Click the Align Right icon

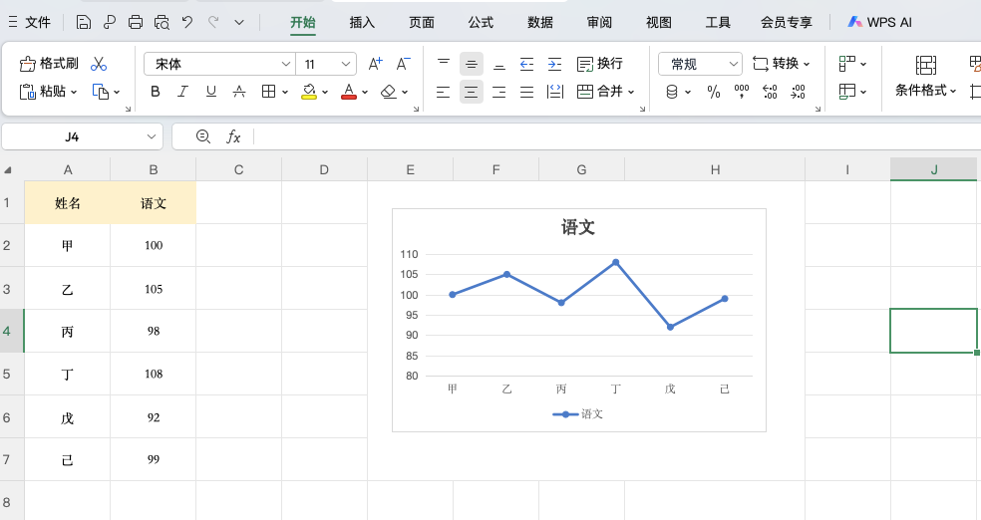coord(498,92)
